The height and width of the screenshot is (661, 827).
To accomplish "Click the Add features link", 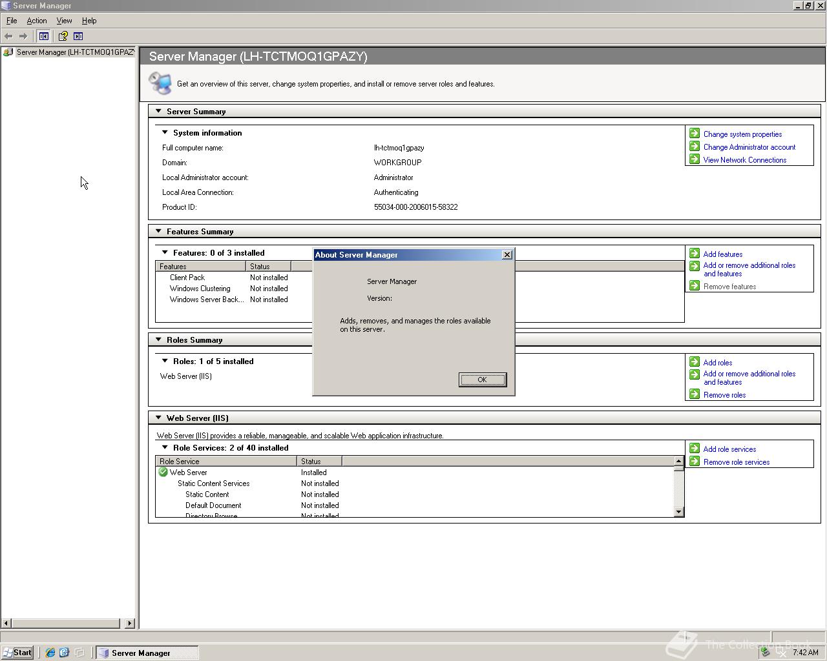I will click(723, 254).
